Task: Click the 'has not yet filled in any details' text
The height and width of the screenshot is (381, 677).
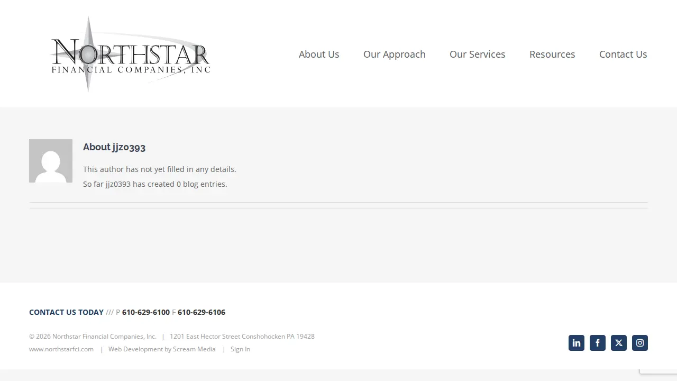Action: (160, 169)
